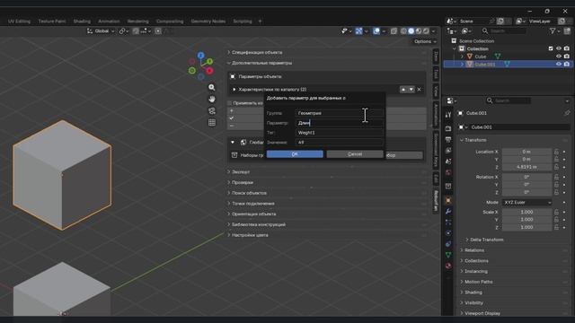Switch to Animation workspace tab
575x323 pixels.
pos(109,22)
